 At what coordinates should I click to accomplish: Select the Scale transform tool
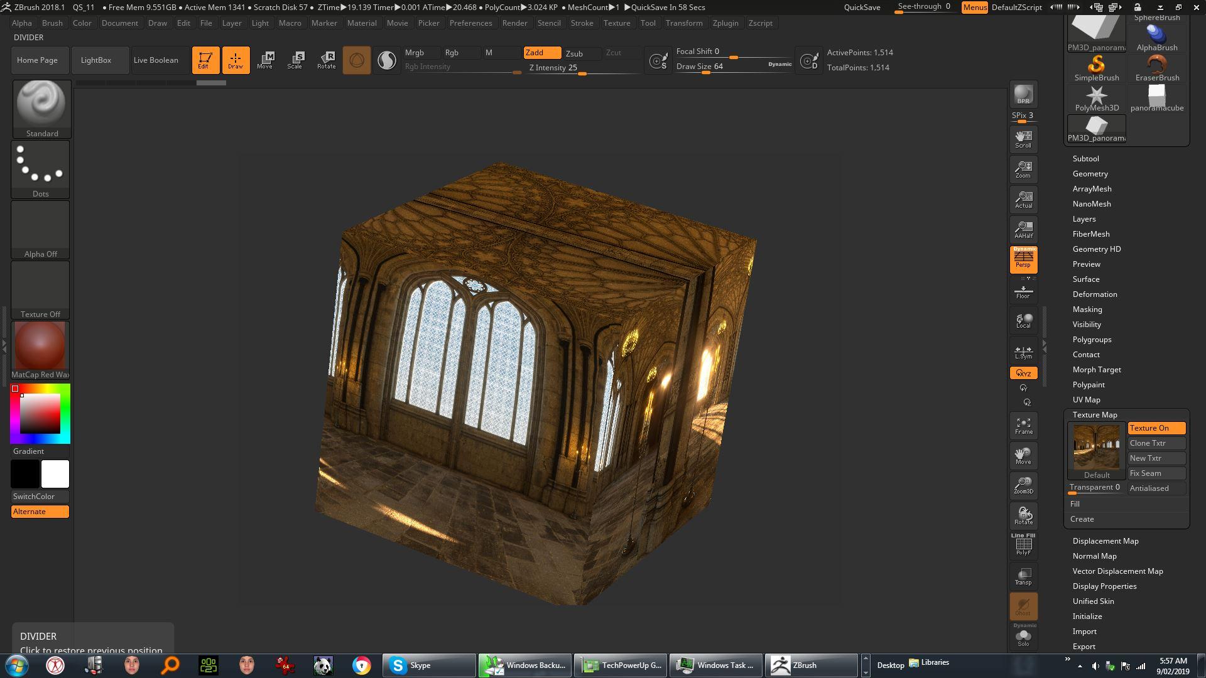coord(295,60)
